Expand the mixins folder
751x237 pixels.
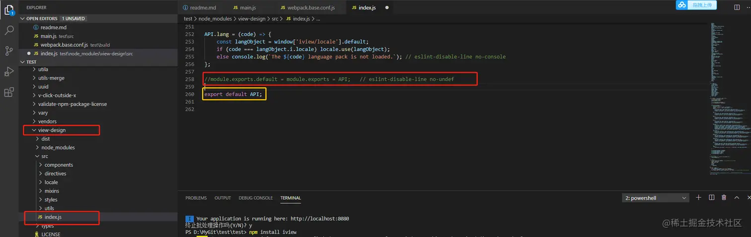41,191
